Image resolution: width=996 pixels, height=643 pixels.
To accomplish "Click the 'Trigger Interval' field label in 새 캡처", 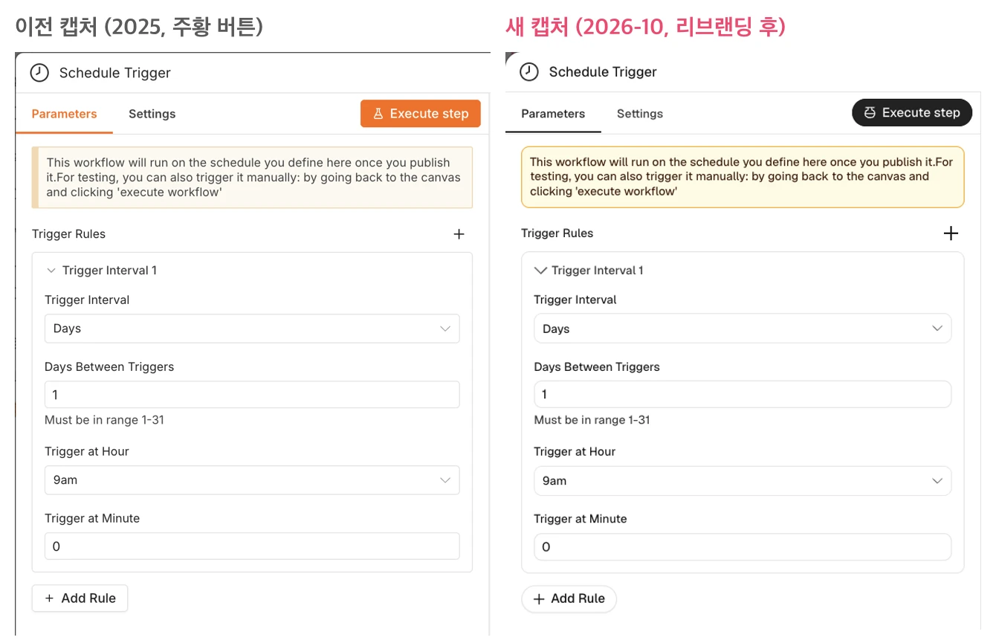I will (575, 300).
